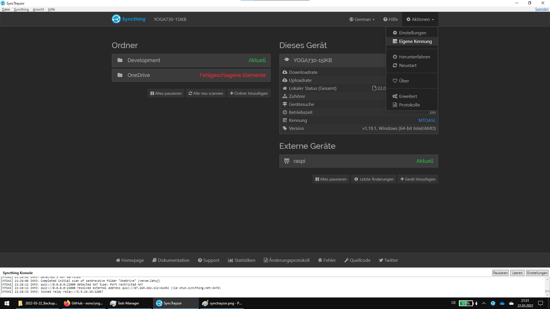Click Gerät hinzufügen button
Image resolution: width=550 pixels, height=309 pixels.
point(418,179)
